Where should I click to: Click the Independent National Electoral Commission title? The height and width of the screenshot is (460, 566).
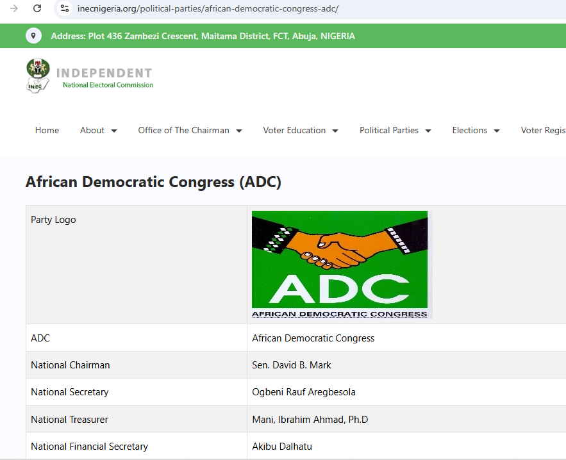tap(104, 78)
